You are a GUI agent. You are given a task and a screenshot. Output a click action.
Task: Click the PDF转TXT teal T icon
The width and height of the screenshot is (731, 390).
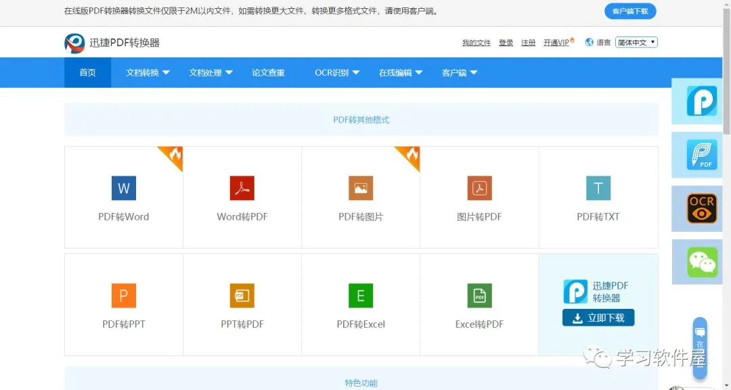point(598,188)
